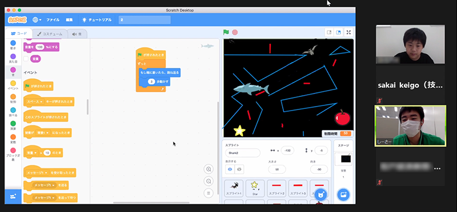Click the green flag to start the project

tap(226, 32)
